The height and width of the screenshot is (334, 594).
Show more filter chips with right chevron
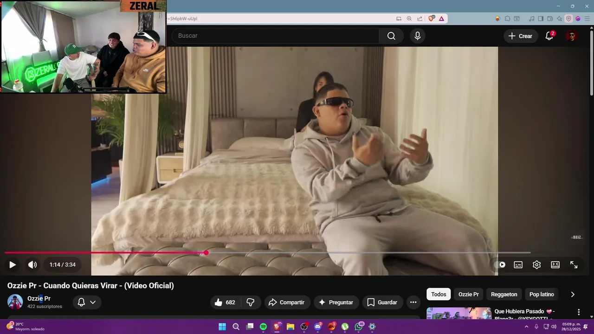pos(573,295)
